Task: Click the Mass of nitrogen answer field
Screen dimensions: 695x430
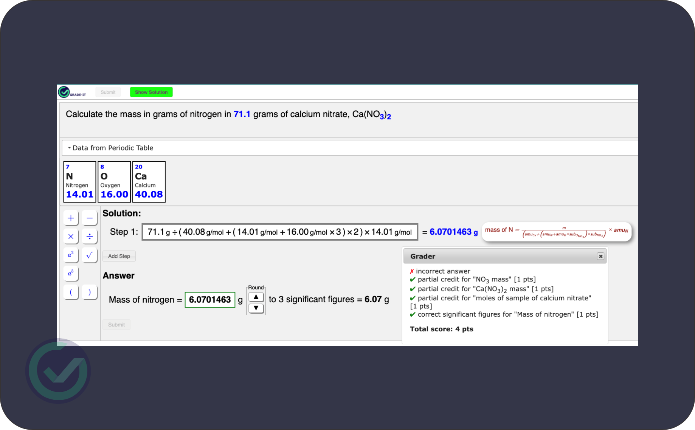Action: click(x=210, y=300)
